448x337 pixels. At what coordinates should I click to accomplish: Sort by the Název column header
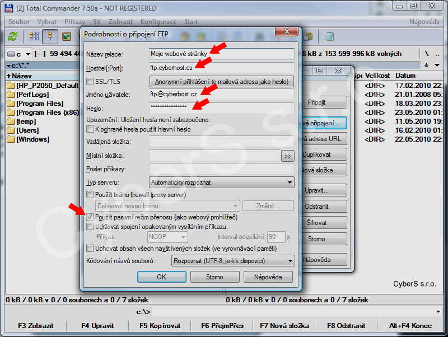43,76
